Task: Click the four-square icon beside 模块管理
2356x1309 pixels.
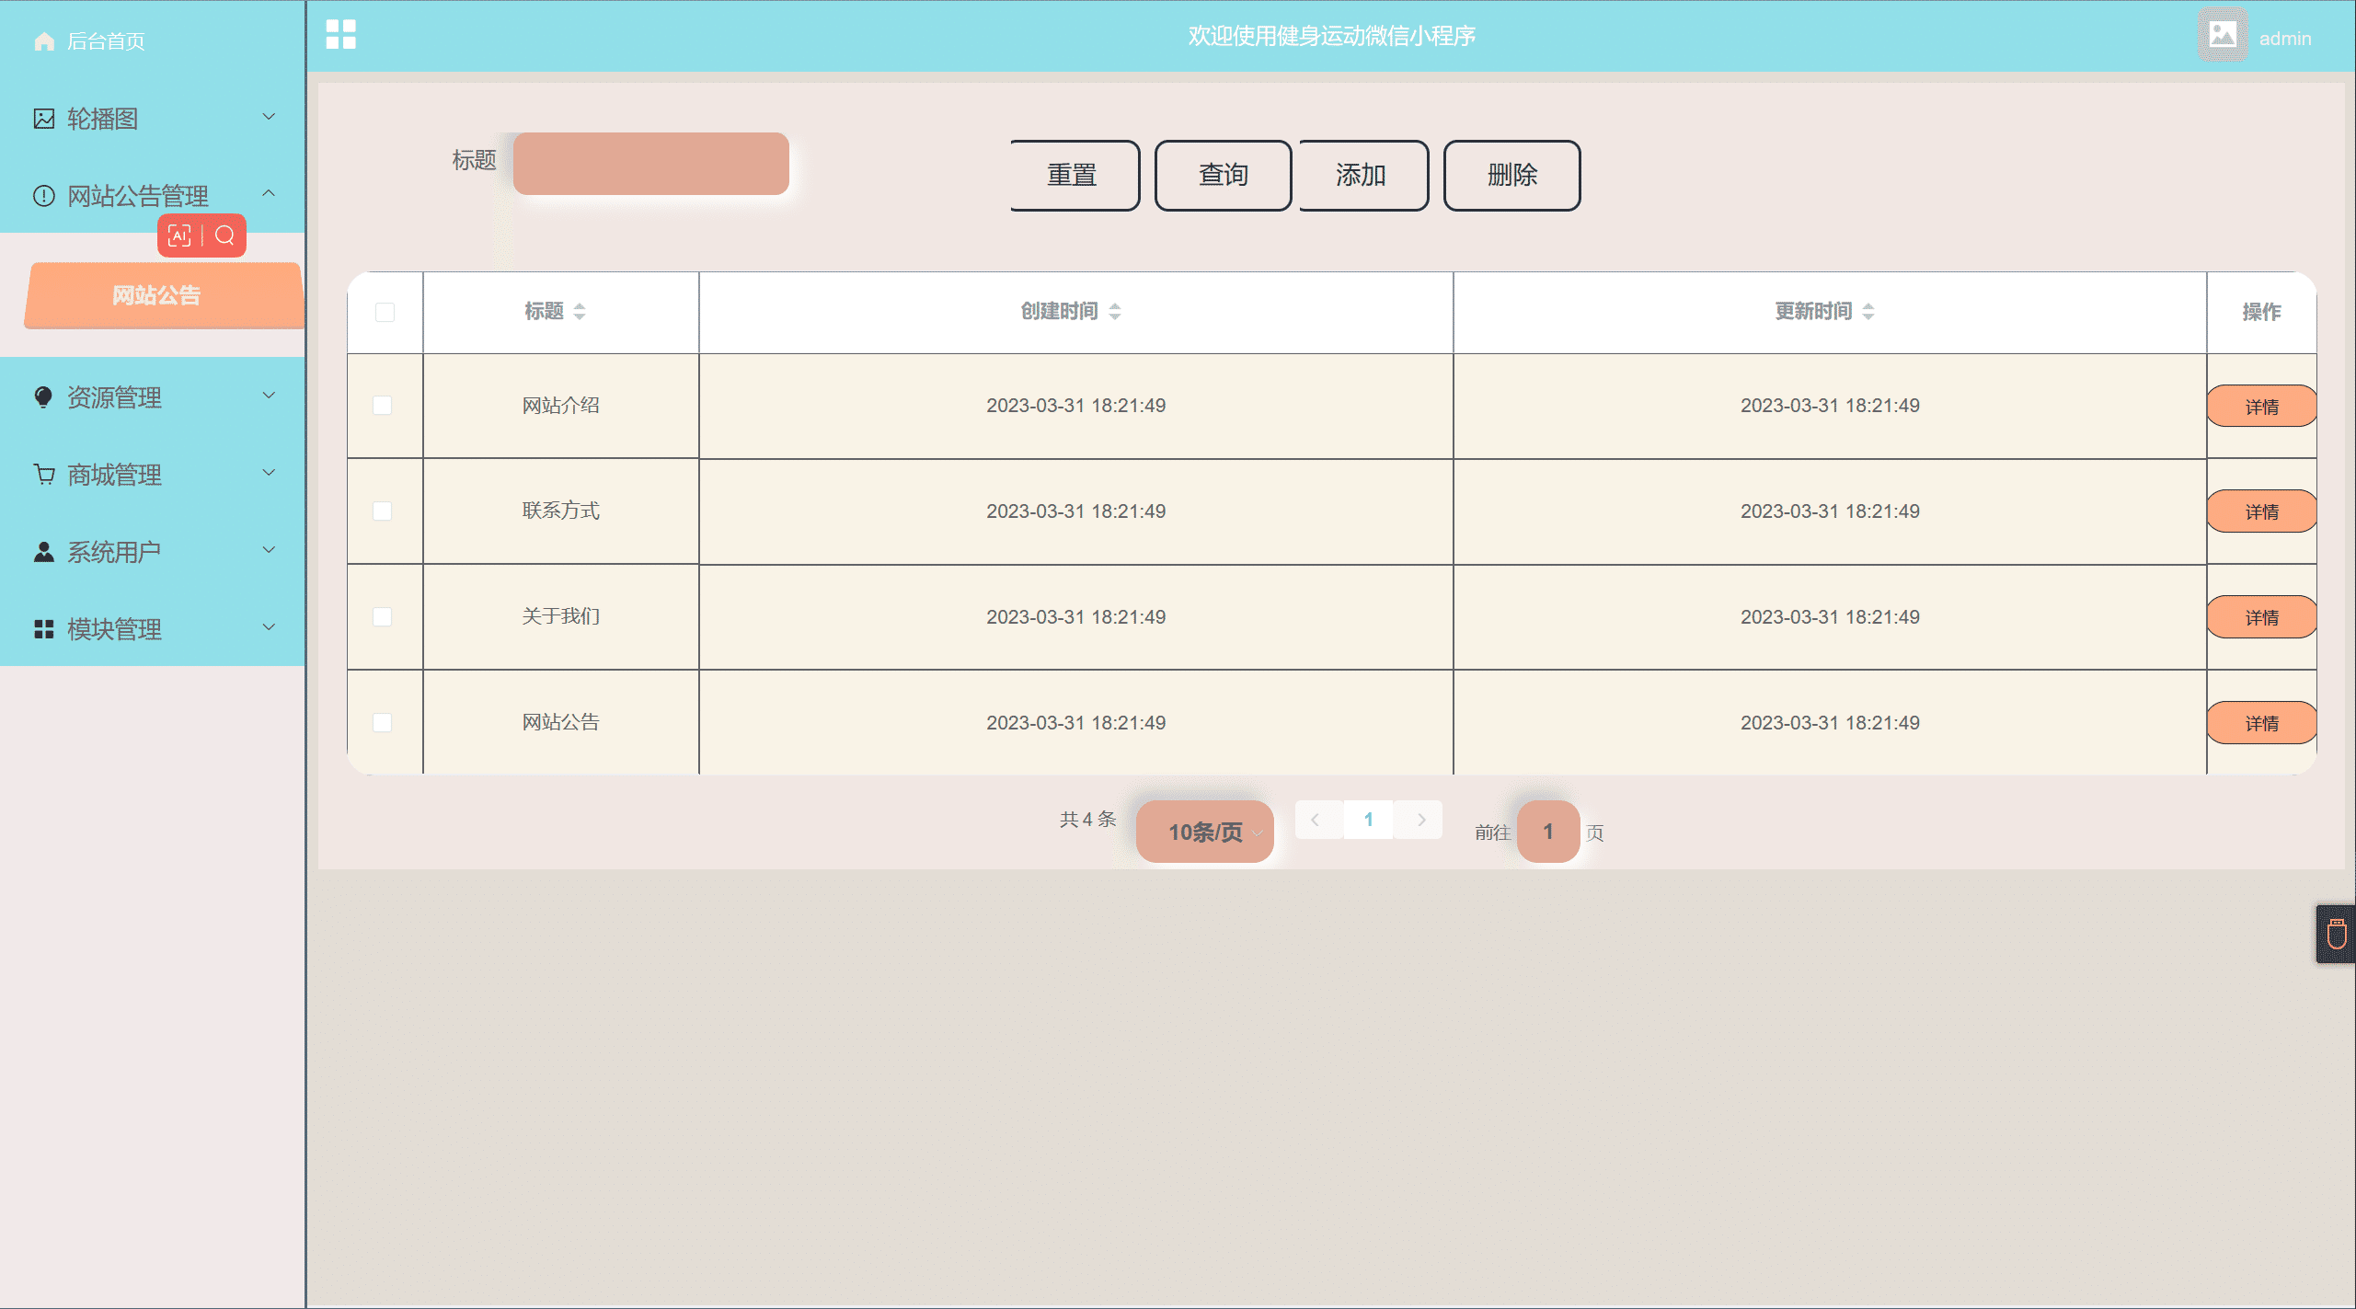Action: 43,629
